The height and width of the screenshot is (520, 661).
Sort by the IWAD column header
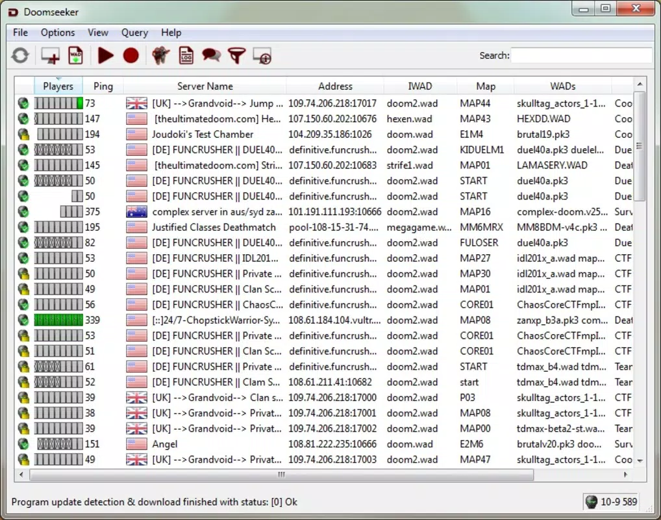click(420, 86)
